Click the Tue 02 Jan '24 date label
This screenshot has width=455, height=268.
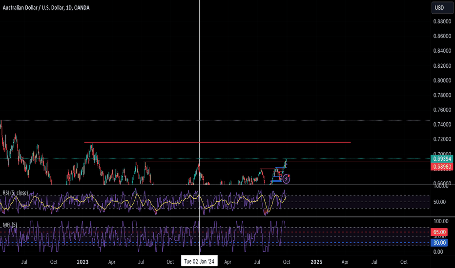(199, 261)
